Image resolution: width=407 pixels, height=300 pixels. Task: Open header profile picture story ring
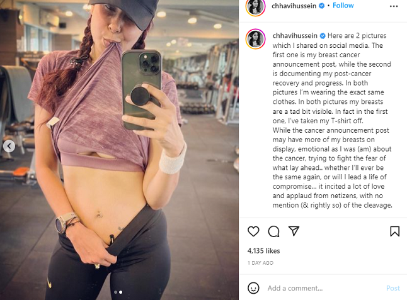click(x=255, y=6)
